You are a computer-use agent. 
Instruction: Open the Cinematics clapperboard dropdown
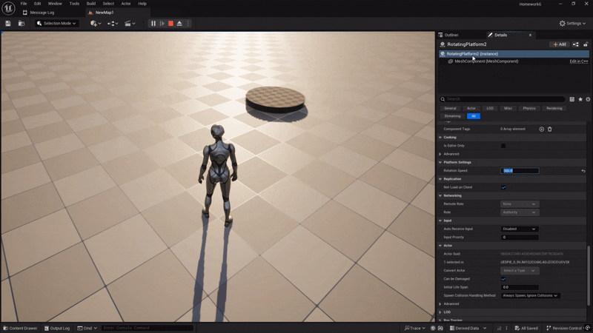pyautogui.click(x=130, y=24)
